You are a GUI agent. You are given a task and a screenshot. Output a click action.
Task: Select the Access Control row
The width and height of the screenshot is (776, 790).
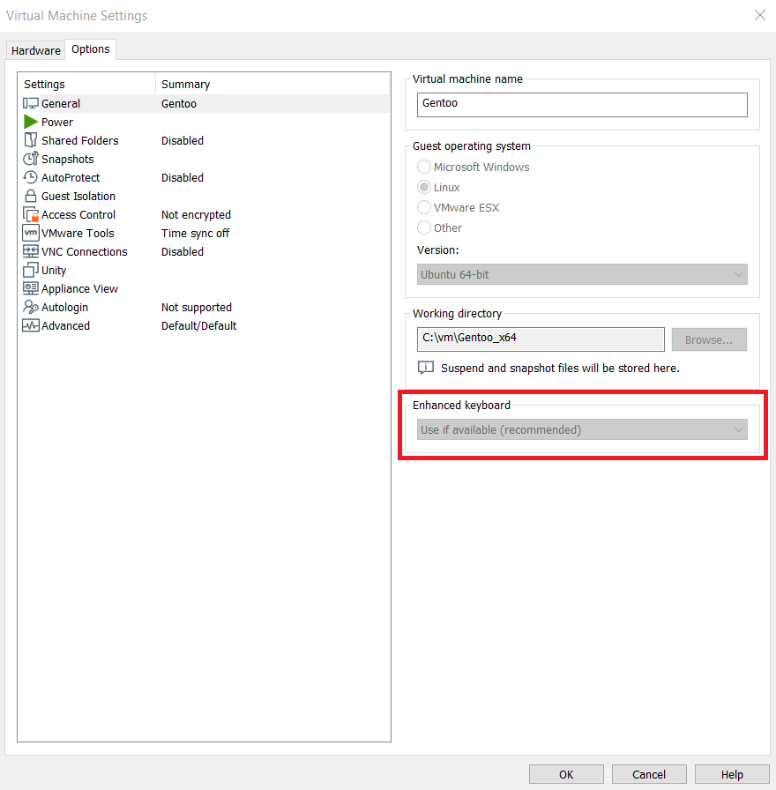204,214
